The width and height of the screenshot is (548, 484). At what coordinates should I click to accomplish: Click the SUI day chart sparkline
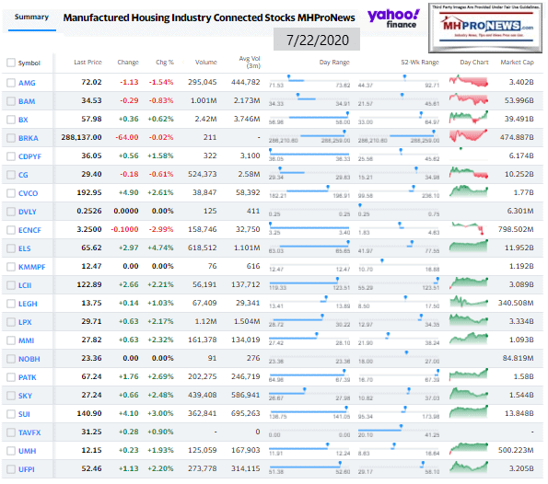pos(468,411)
